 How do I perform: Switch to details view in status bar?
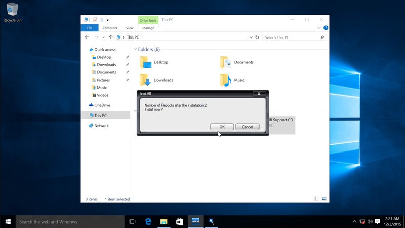point(317,199)
